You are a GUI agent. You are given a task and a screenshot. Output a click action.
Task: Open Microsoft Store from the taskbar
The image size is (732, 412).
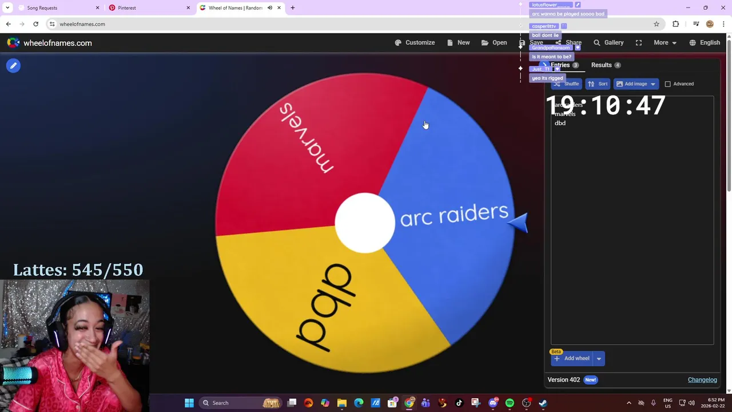coord(392,403)
